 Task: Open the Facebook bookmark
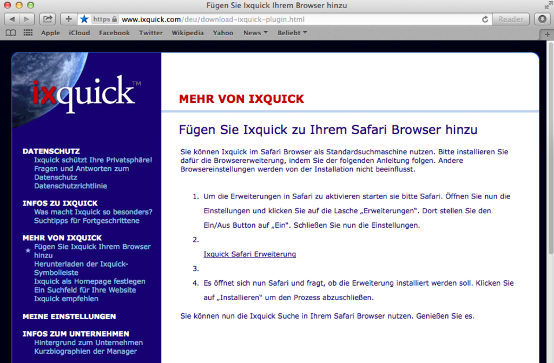click(114, 33)
